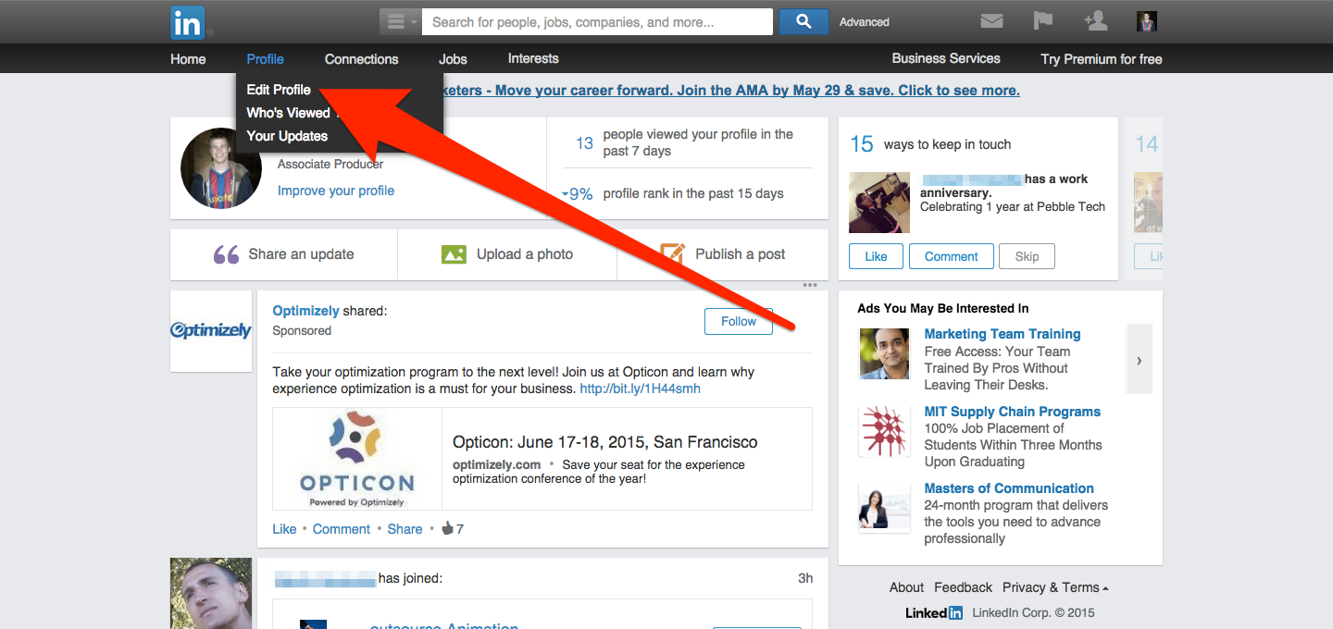1333x629 pixels.
Task: Open the Jobs menu
Action: [453, 59]
